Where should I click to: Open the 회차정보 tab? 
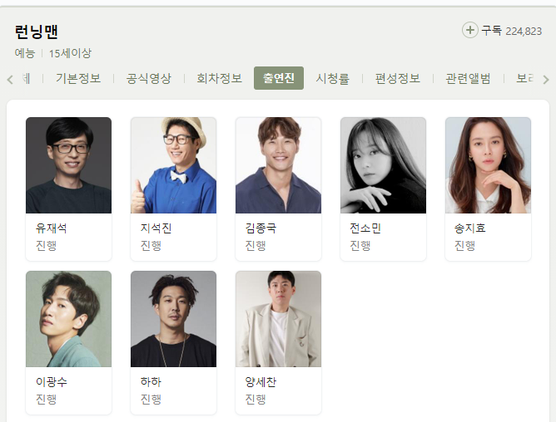[x=220, y=78]
